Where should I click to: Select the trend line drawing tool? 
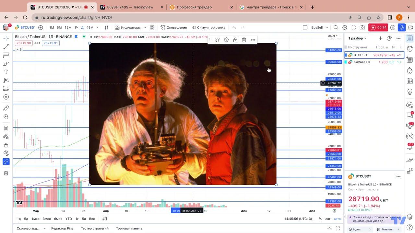(6, 47)
